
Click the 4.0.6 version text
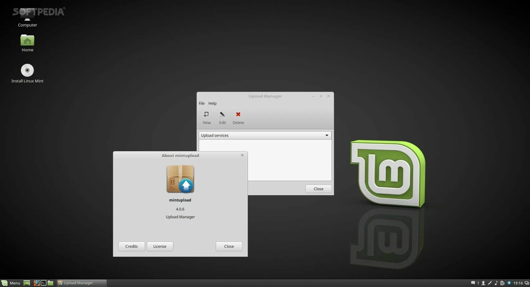pyautogui.click(x=180, y=209)
